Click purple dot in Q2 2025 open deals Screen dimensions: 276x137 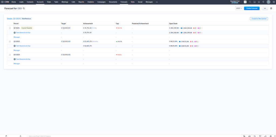pyautogui.click(x=195, y=41)
